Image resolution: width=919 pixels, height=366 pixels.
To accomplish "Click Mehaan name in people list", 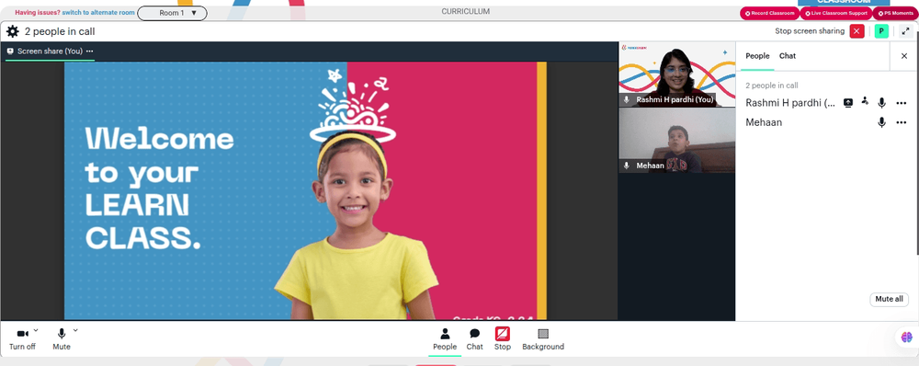I will click(x=764, y=122).
